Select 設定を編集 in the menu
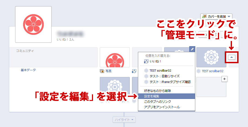The image size is (248, 127). [167, 96]
